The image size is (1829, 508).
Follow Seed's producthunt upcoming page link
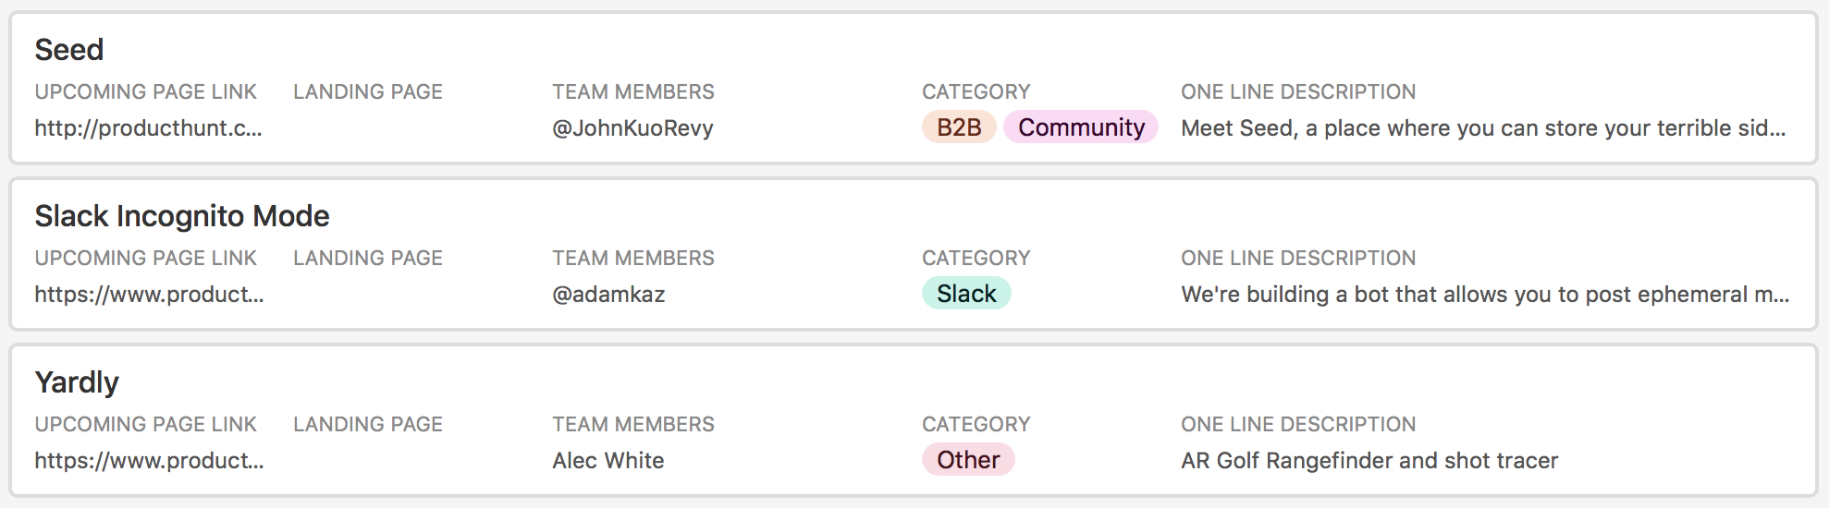pos(149,128)
